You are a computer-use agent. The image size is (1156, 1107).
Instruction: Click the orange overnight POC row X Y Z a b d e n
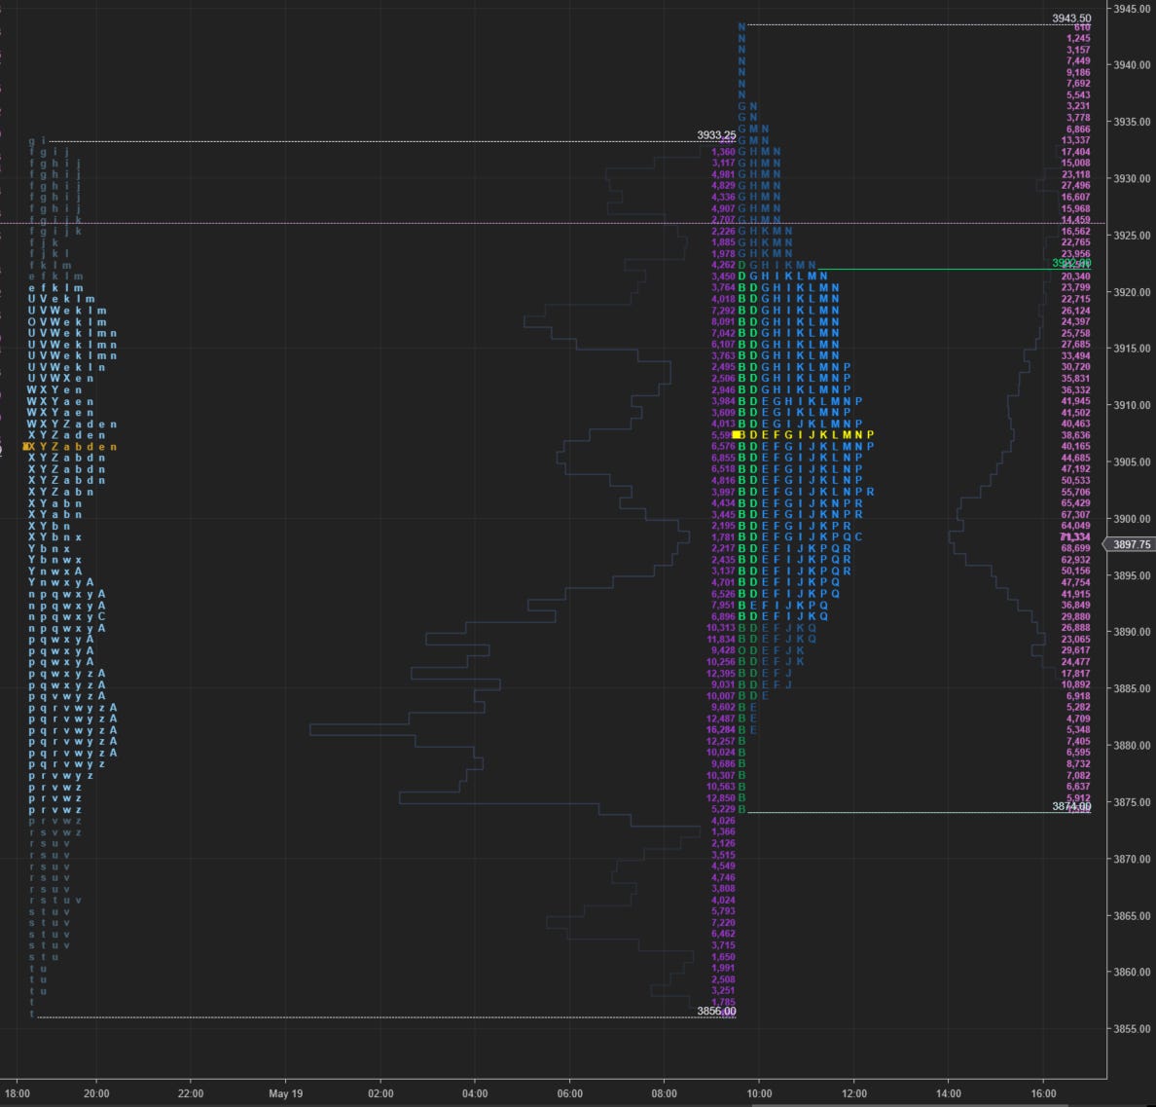(72, 447)
